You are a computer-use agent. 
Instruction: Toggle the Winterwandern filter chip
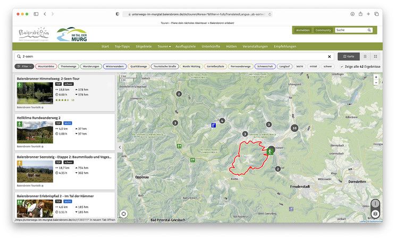(x=115, y=67)
